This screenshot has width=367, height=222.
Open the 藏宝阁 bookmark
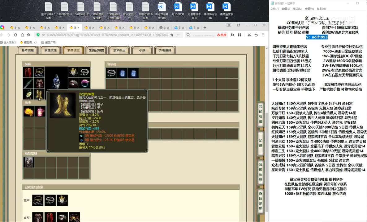[x=28, y=43]
